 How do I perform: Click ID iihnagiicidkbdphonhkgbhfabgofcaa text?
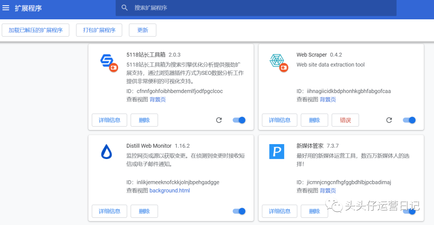[344, 91]
